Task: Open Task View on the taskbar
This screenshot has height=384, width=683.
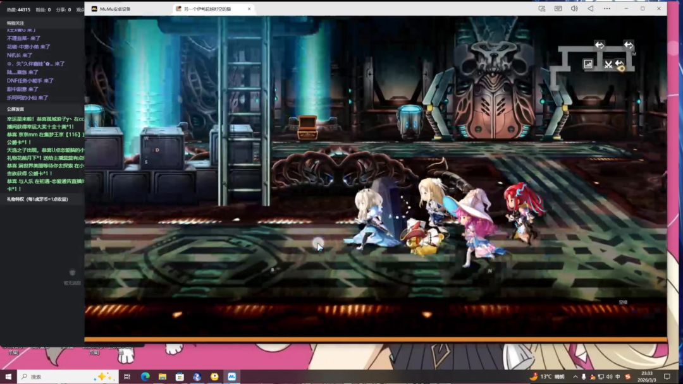Action: click(x=127, y=376)
